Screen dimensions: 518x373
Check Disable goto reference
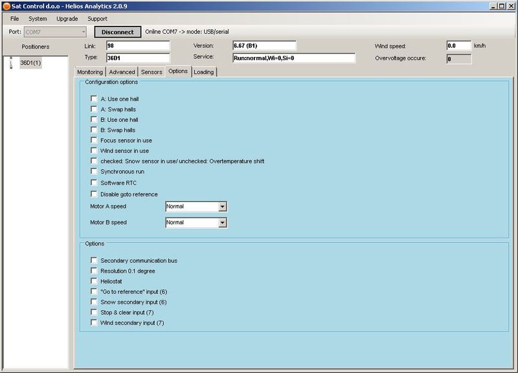click(94, 194)
